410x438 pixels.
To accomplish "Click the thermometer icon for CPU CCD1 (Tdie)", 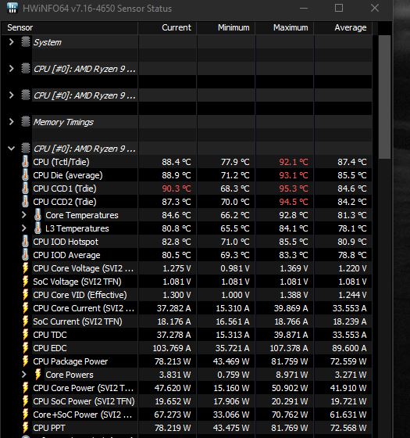I will tap(25, 188).
